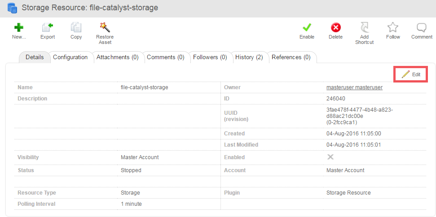Select the Details tab
The width and height of the screenshot is (436, 217).
tap(35, 57)
